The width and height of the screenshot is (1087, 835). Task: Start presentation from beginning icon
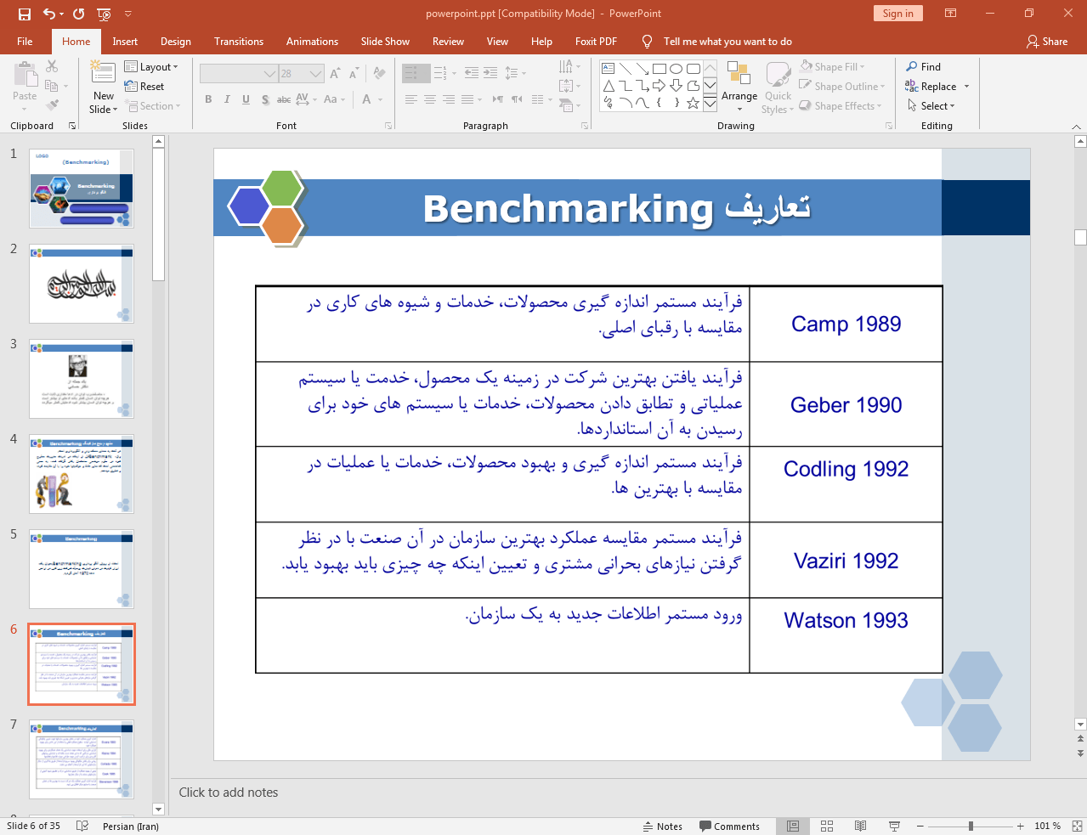tap(104, 14)
